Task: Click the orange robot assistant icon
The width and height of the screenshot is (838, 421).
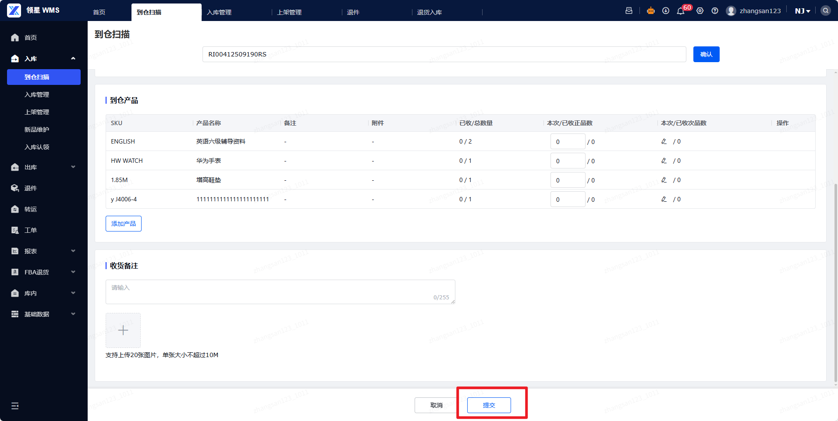Action: [651, 11]
